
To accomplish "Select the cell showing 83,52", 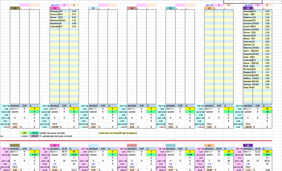I will [x=267, y=161].
